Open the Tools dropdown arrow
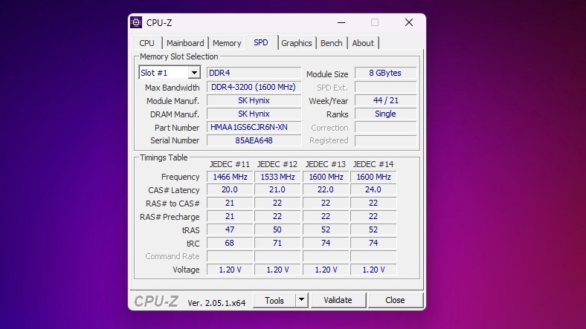 pyautogui.click(x=301, y=300)
